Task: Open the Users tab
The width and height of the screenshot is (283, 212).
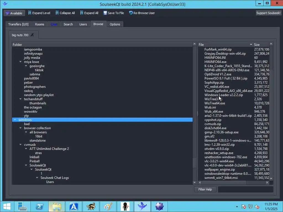Action: coord(83,24)
